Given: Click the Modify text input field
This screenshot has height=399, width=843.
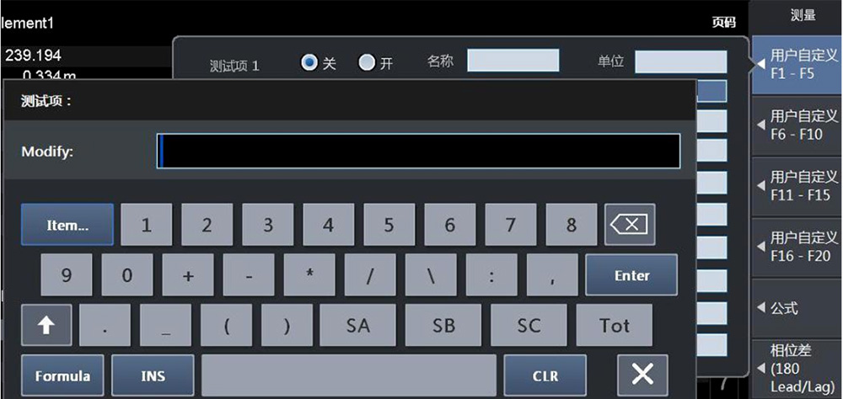Looking at the screenshot, I should (418, 151).
